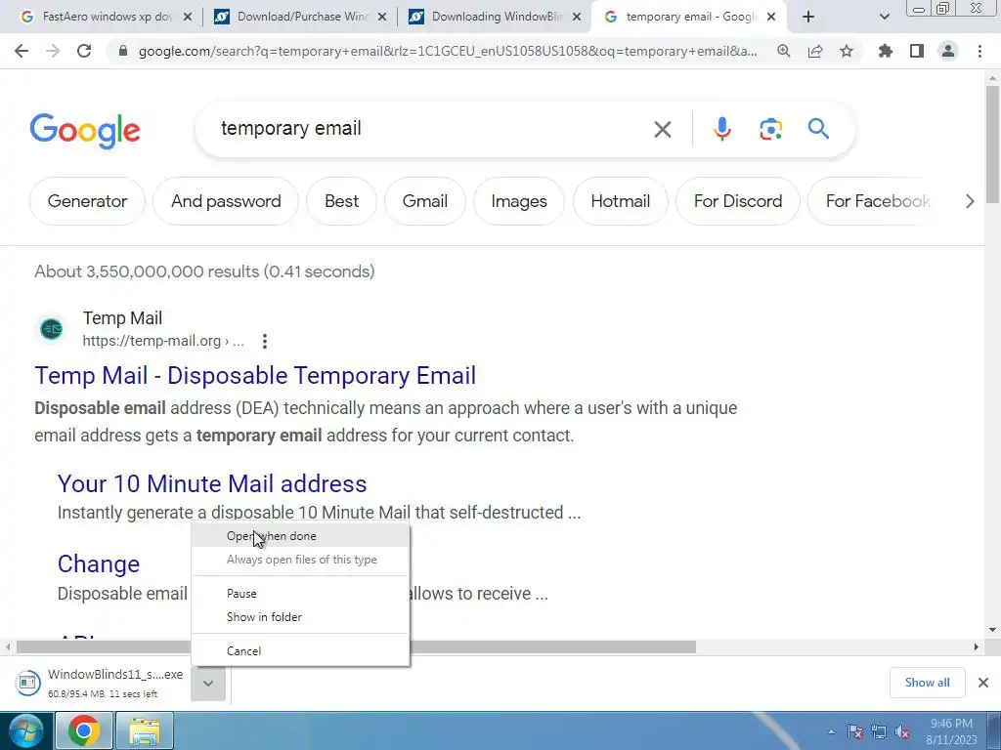Reload the current page
Screen dimensions: 1001x750
(84, 51)
